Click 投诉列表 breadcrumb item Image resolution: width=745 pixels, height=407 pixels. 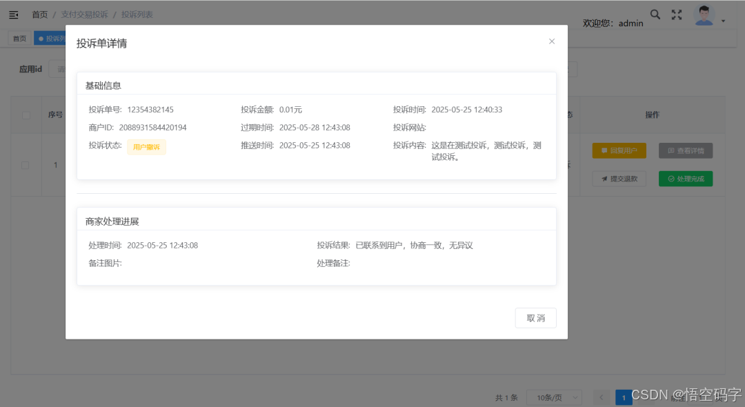[137, 14]
